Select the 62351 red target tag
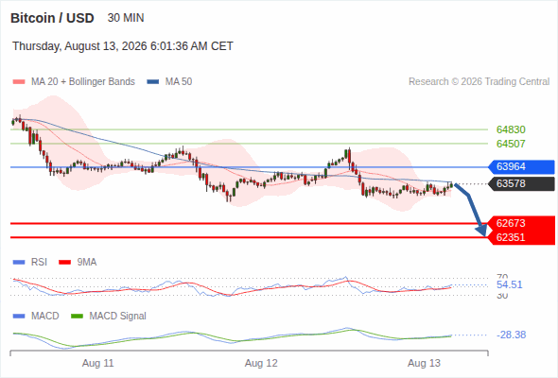 click(521, 237)
